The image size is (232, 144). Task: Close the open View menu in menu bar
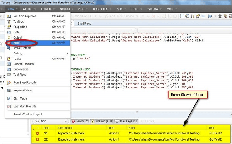point(12,9)
